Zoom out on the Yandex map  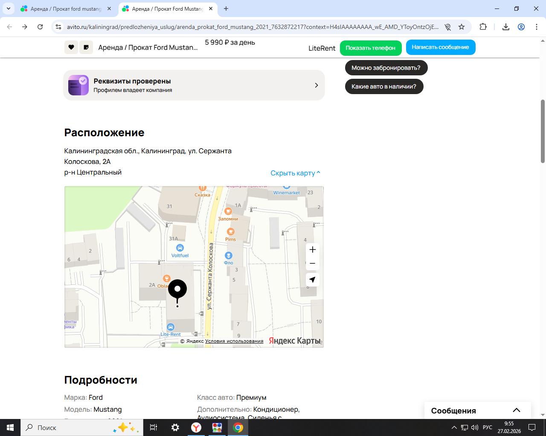pos(313,264)
